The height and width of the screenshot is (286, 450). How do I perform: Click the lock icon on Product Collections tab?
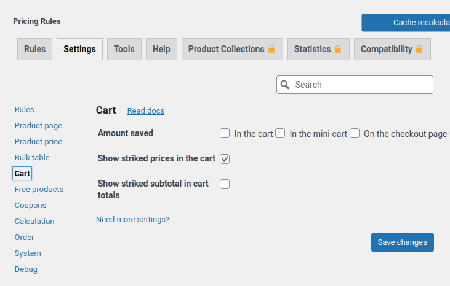[x=271, y=49]
